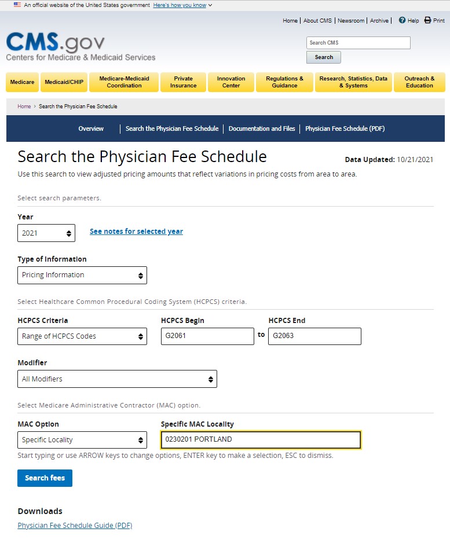
Task: Open the Physician Fee Schedule Guide PDF link
Action: 74,525
